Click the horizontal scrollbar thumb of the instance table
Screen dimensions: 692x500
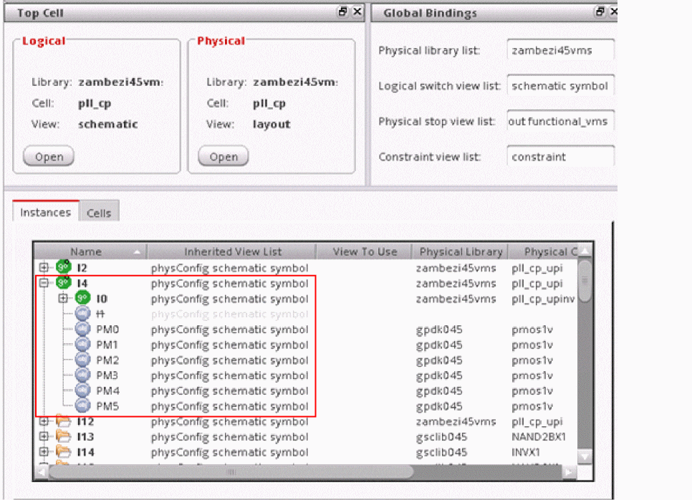(x=231, y=472)
